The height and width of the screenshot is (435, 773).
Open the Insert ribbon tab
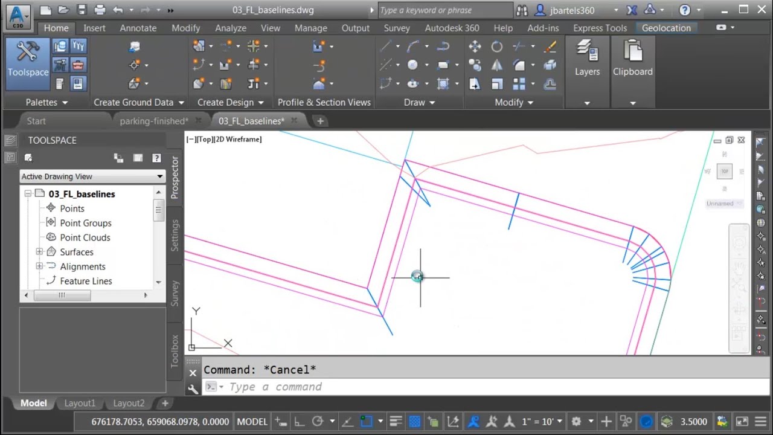[94, 28]
